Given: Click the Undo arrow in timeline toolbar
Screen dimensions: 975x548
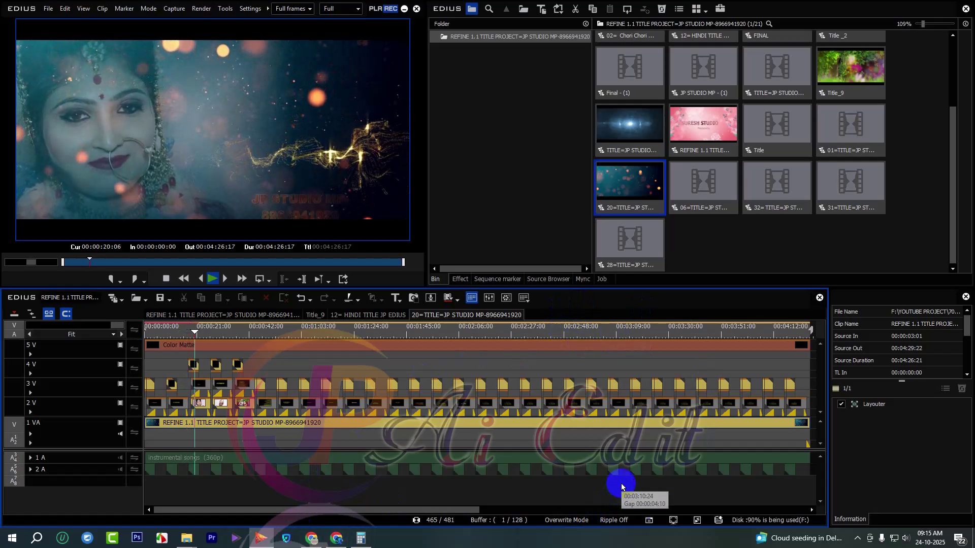Looking at the screenshot, I should pyautogui.click(x=301, y=298).
